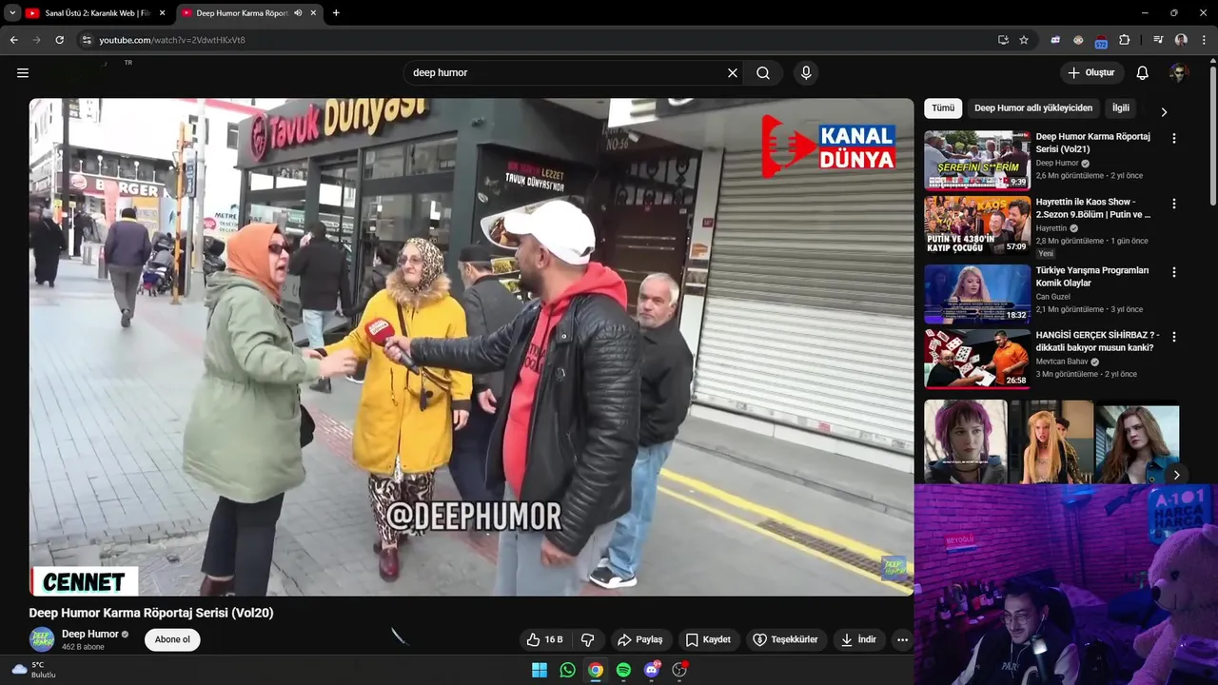Open the monkey face extension icon
The image size is (1218, 685).
1078,40
